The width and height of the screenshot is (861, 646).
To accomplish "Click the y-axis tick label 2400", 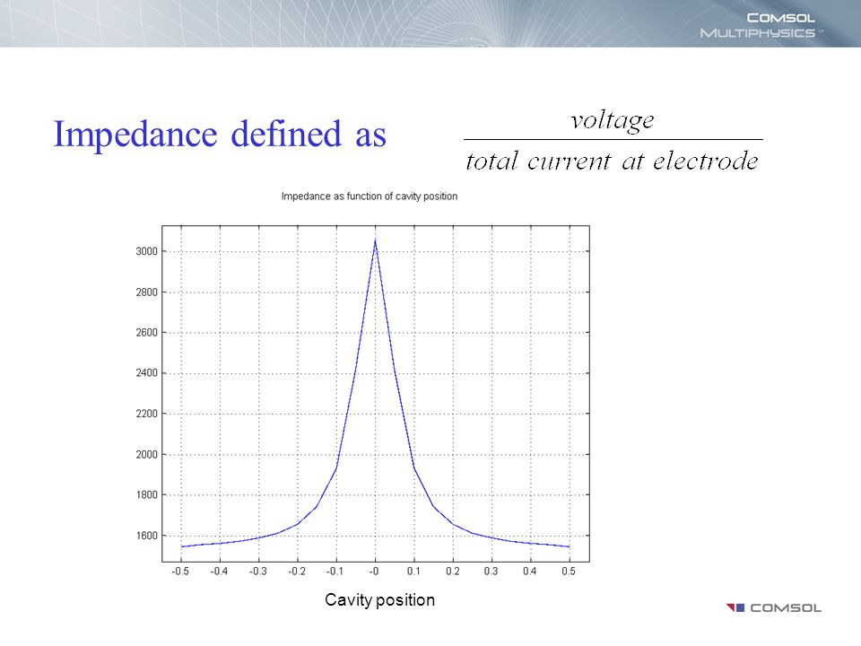I will tap(146, 373).
